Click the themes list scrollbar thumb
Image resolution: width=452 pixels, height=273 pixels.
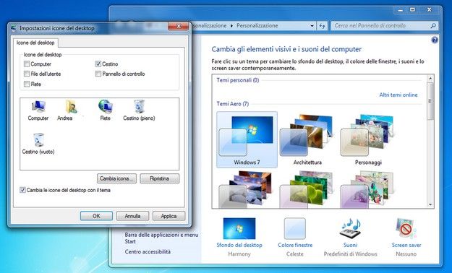tap(431, 101)
